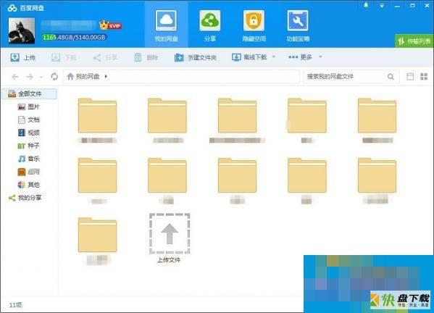434x313 pixels.
Task: Expand the 离线下载 dropdown arrow
Action: pyautogui.click(x=274, y=57)
